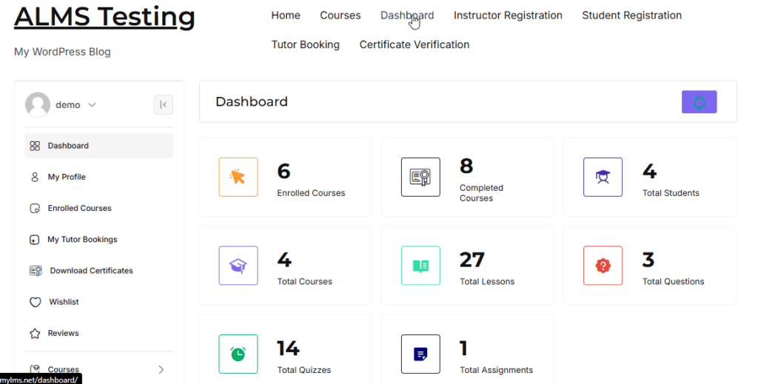Open Wishlist label in the sidebar
758x384 pixels.
click(64, 302)
